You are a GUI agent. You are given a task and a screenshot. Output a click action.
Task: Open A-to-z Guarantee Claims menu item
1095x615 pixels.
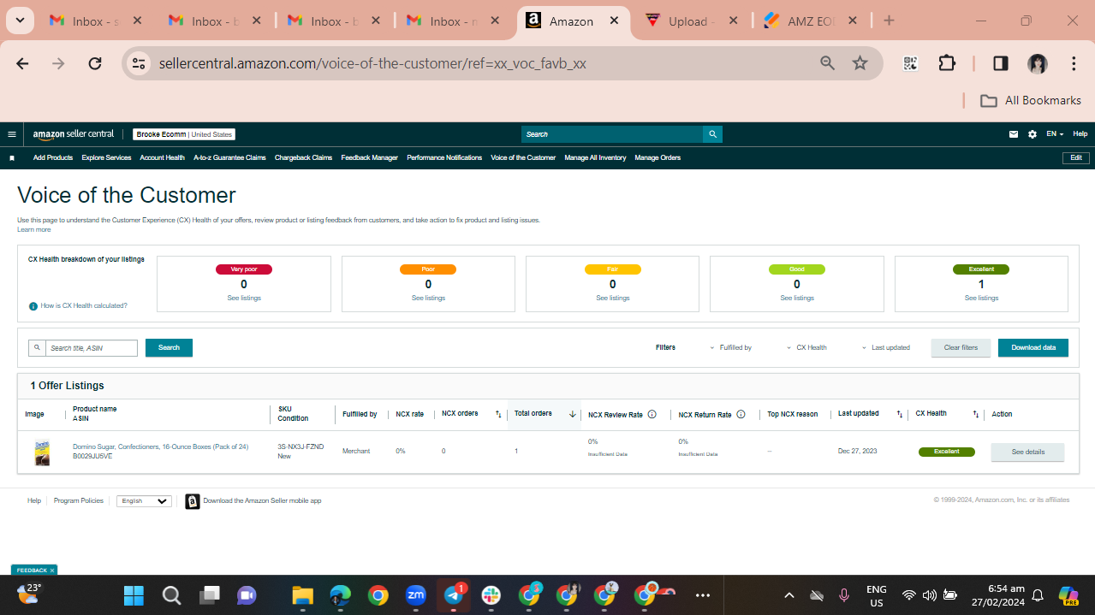coord(229,158)
